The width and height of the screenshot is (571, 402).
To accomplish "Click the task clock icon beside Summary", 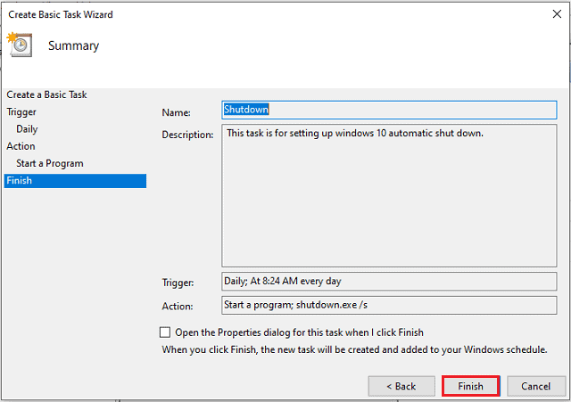I will tap(20, 45).
